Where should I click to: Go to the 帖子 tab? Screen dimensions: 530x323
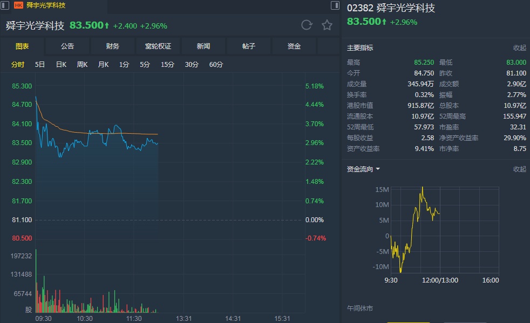click(x=249, y=46)
